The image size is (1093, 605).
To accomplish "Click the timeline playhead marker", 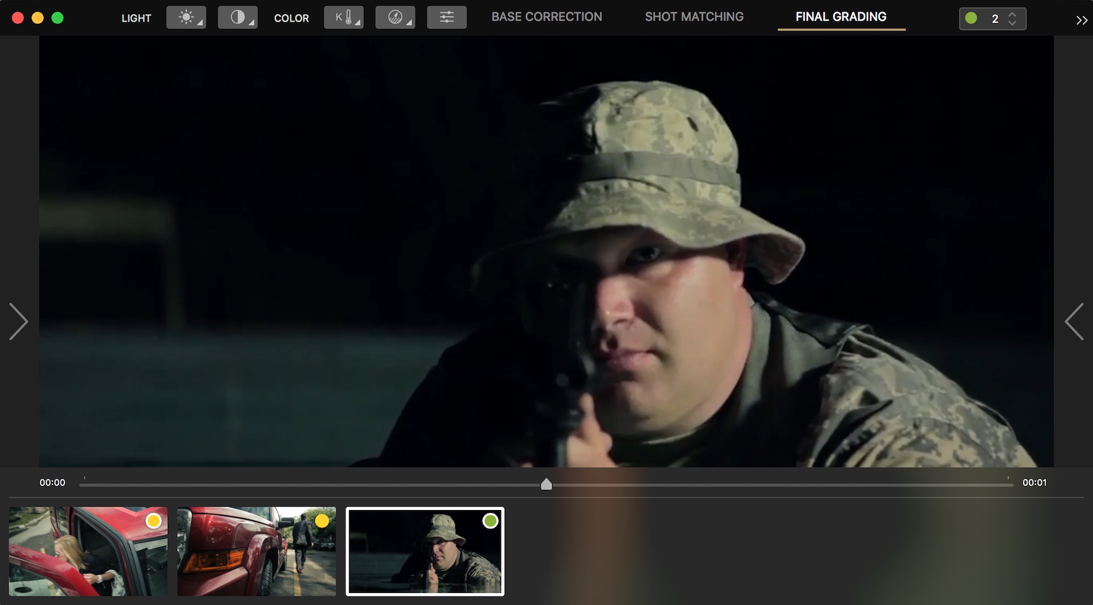I will coord(546,484).
